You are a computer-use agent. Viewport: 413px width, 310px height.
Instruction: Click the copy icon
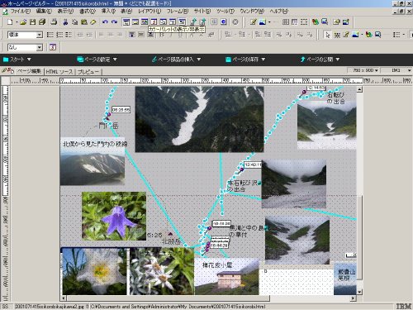click(x=74, y=22)
